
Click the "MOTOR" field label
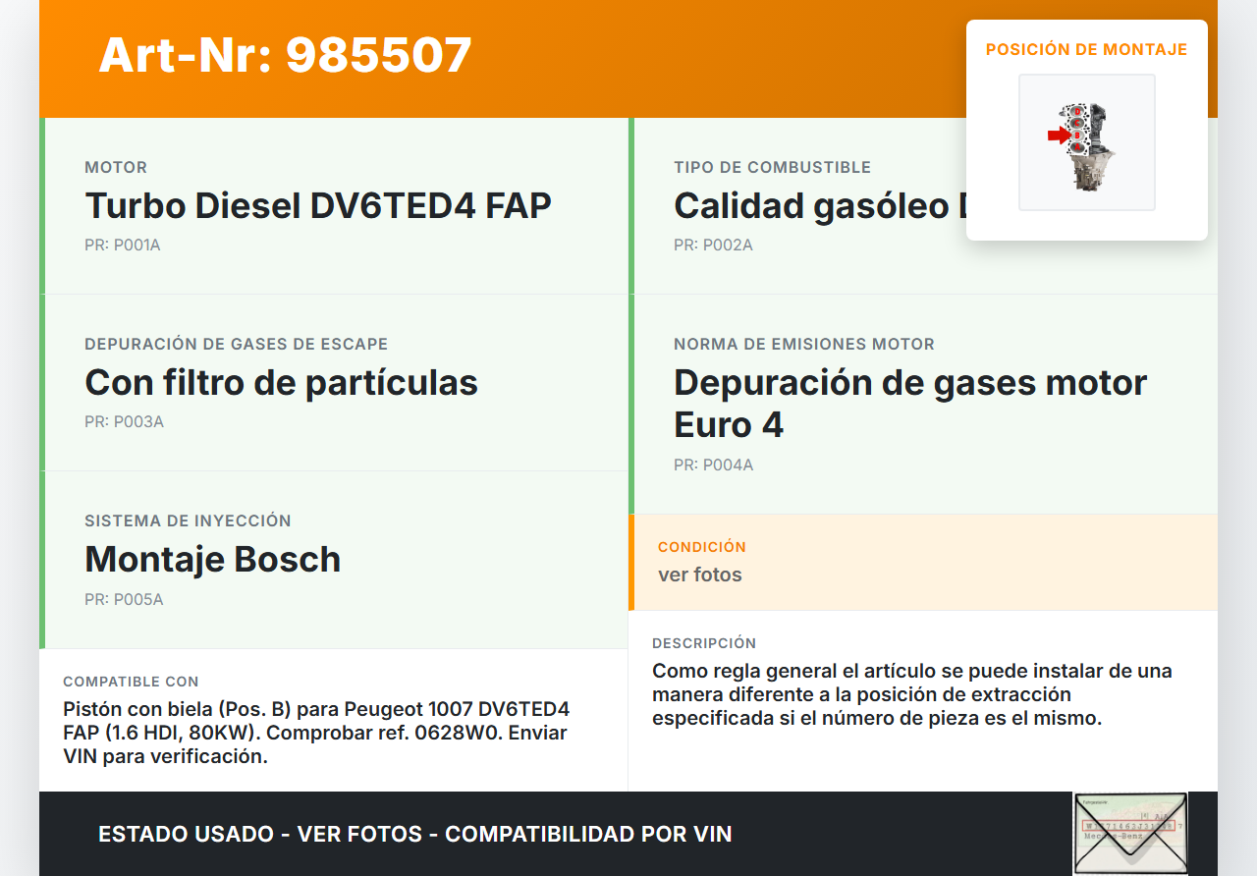pyautogui.click(x=116, y=168)
